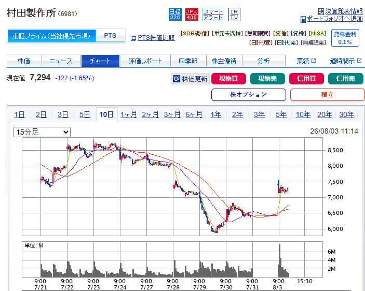Select 6ヶ月 chart period
The width and height of the screenshot is (365, 291).
point(194,114)
